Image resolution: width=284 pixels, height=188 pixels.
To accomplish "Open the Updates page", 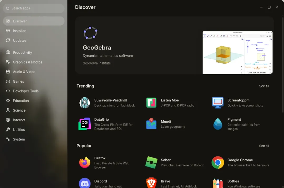I will [x=34, y=40].
